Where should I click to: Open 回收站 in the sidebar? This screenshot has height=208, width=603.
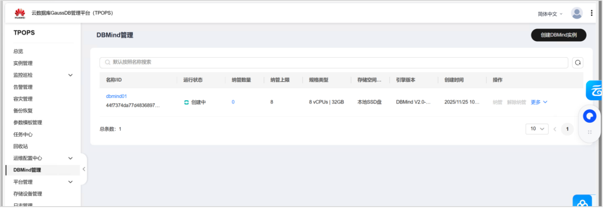(20, 146)
